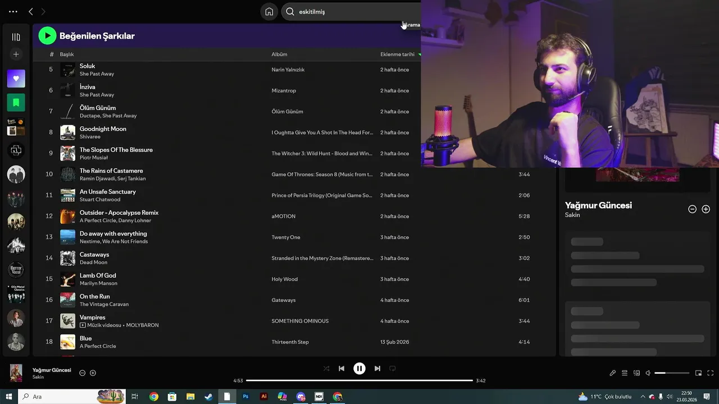Viewport: 719px width, 404px height.
Task: Mute the Spotify volume
Action: (x=648, y=373)
